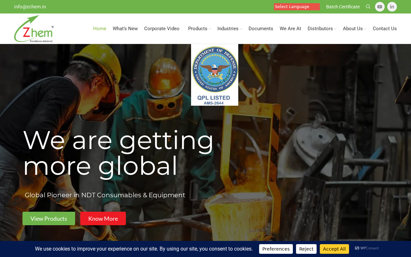Open the search magnifier icon
The width and height of the screenshot is (411, 257).
(x=368, y=7)
